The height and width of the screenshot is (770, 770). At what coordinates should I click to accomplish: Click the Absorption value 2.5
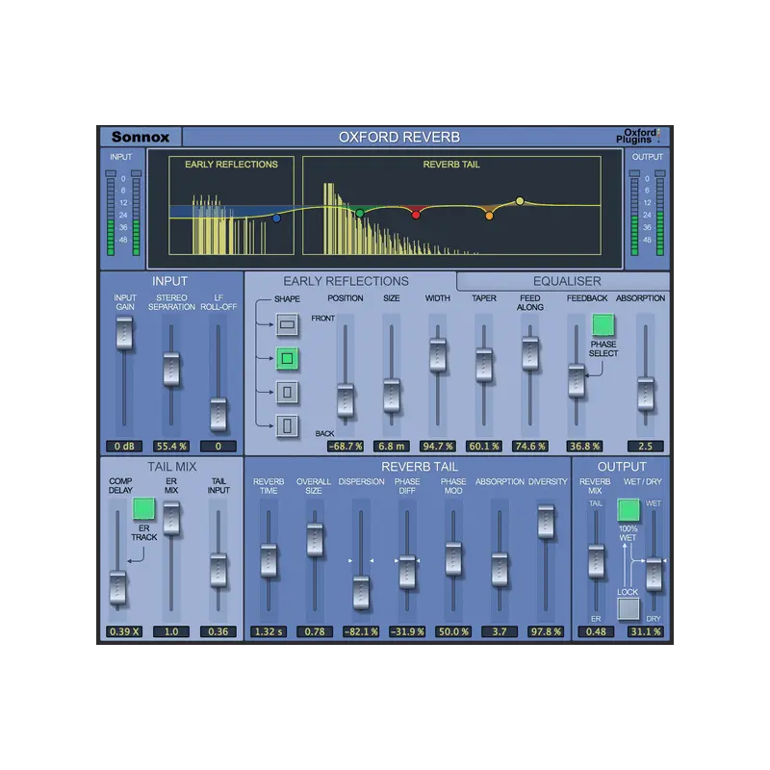(x=645, y=447)
